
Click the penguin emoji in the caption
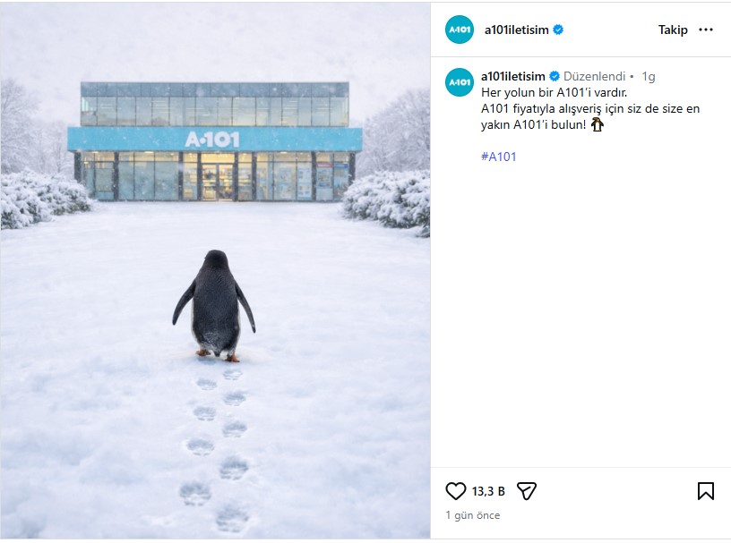click(598, 124)
